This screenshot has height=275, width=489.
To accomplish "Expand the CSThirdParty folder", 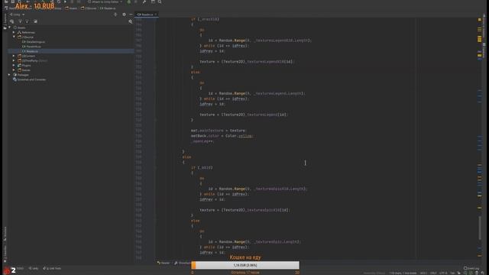I will pos(14,60).
